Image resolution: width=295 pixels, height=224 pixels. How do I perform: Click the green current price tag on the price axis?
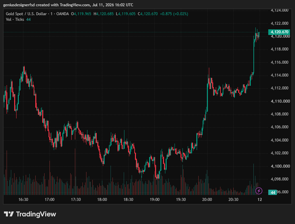[279, 32]
